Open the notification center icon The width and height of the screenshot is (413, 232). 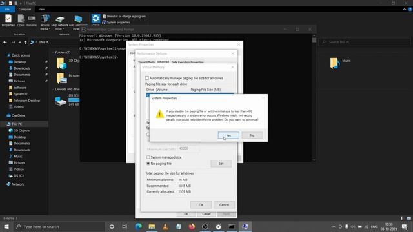(405, 227)
